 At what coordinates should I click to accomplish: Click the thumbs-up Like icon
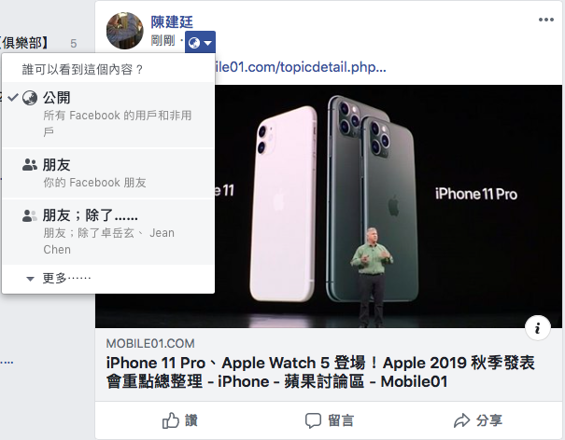pos(171,420)
